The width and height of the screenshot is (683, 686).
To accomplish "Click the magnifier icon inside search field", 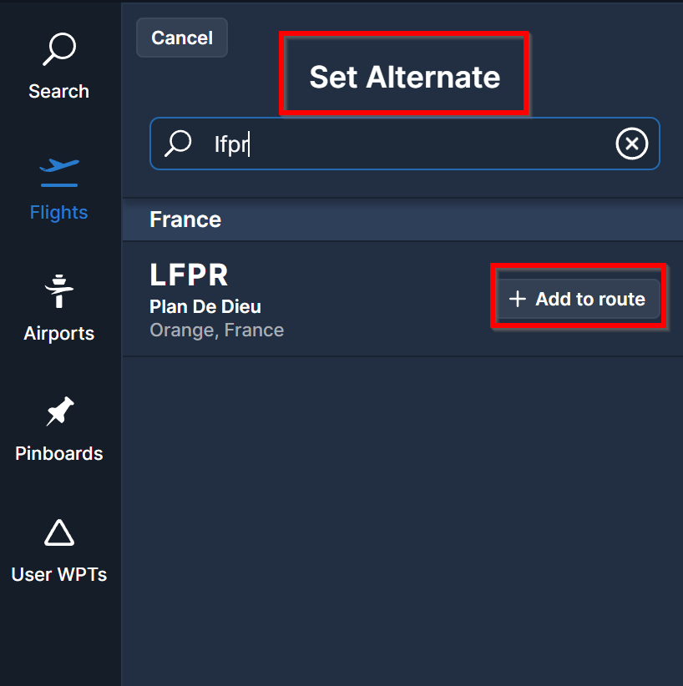I will coord(178,144).
